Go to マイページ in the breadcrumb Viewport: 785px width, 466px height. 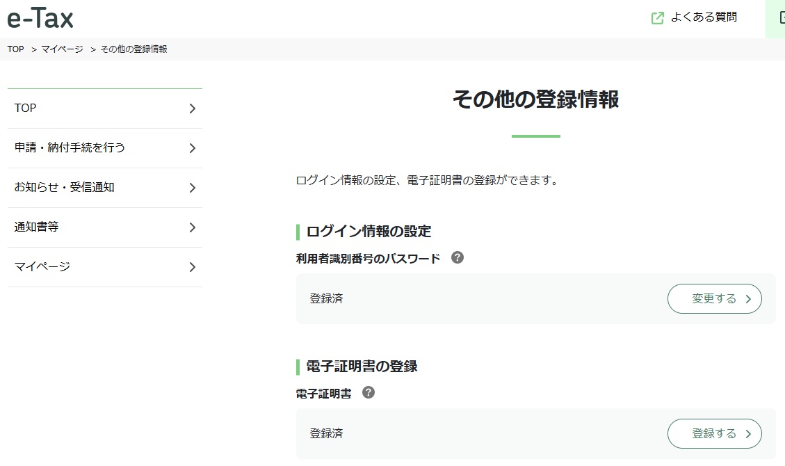coord(62,49)
